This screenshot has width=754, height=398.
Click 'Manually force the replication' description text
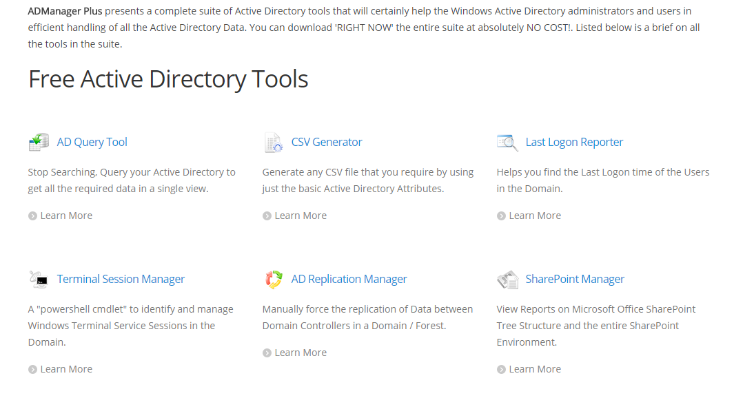pyautogui.click(x=367, y=317)
